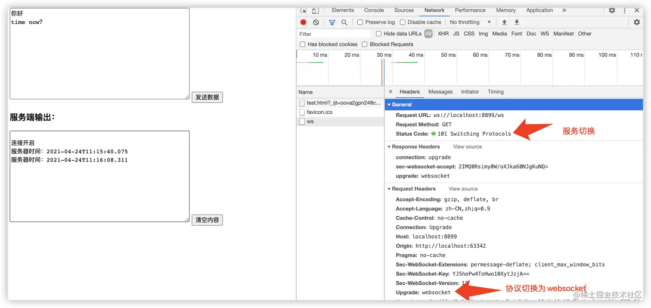This screenshot has height=308, width=651.
Task: Filter requests by WS
Action: pos(545,34)
